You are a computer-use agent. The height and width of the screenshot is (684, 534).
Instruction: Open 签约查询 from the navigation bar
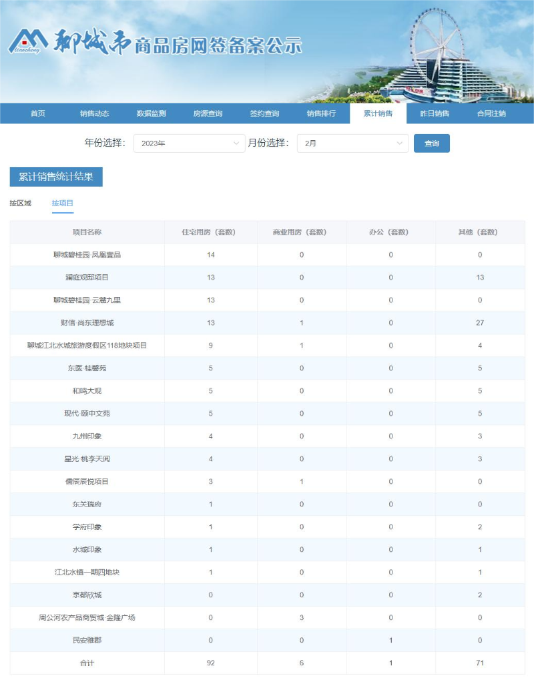[x=263, y=113]
